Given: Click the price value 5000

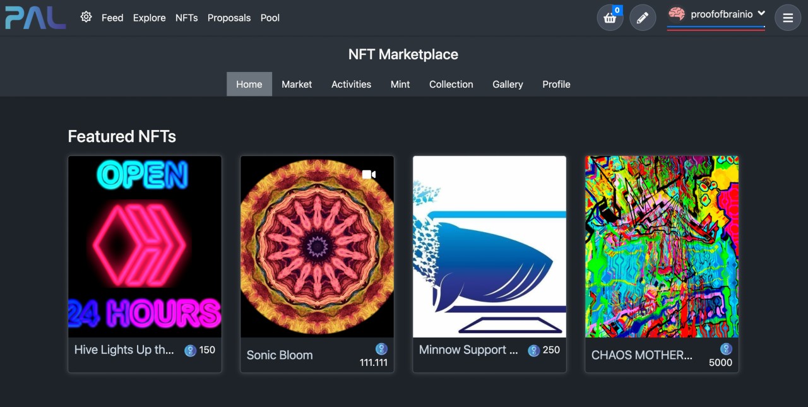Looking at the screenshot, I should click(721, 363).
